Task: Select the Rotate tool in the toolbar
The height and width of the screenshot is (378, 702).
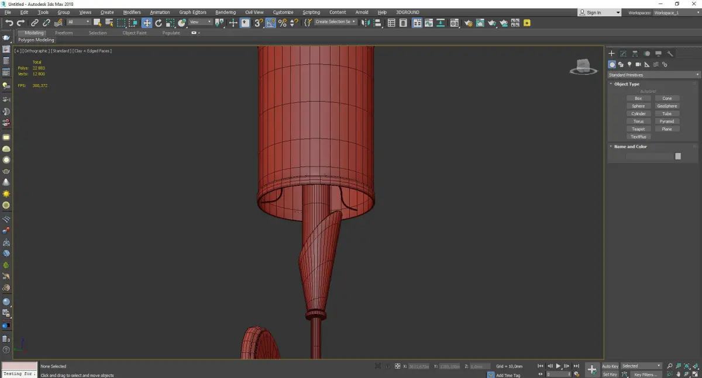Action: 159,23
